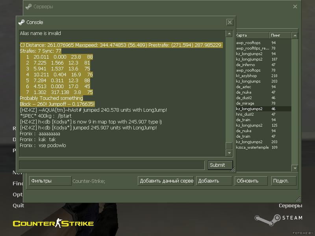Close the Серверы window
The width and height of the screenshot is (315, 236).
click(x=295, y=7)
